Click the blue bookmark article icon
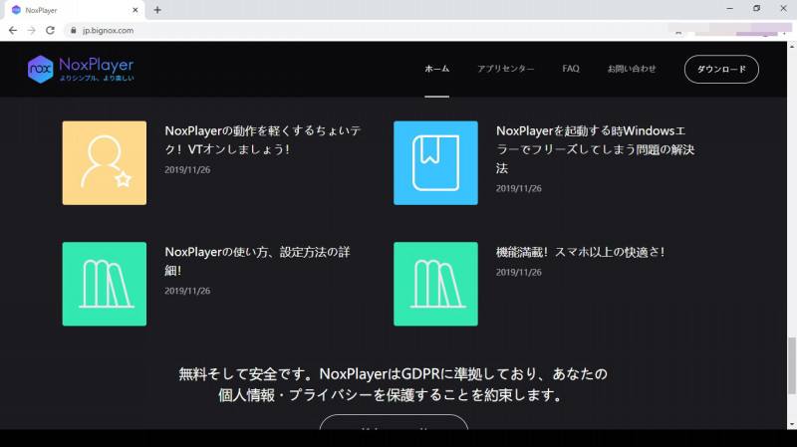Screen dimensions: 797x447 click(435, 163)
